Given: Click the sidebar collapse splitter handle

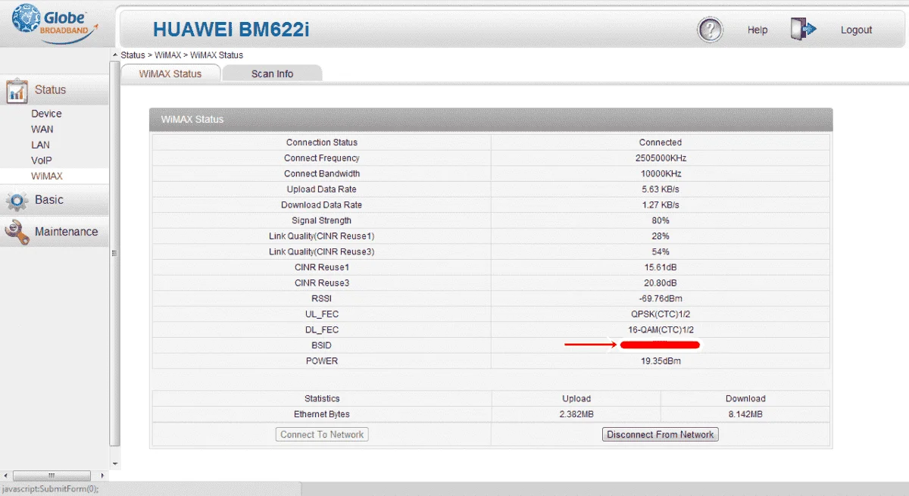Looking at the screenshot, I should (115, 253).
